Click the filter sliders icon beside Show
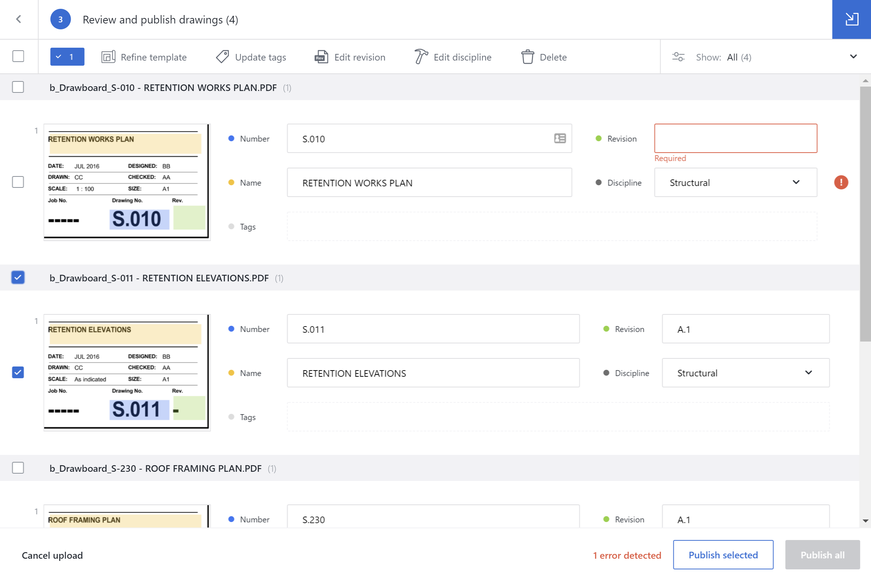The image size is (871, 580). tap(678, 57)
